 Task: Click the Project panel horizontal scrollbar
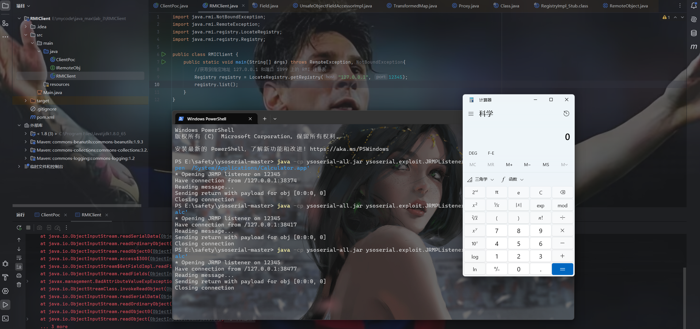pos(77,205)
